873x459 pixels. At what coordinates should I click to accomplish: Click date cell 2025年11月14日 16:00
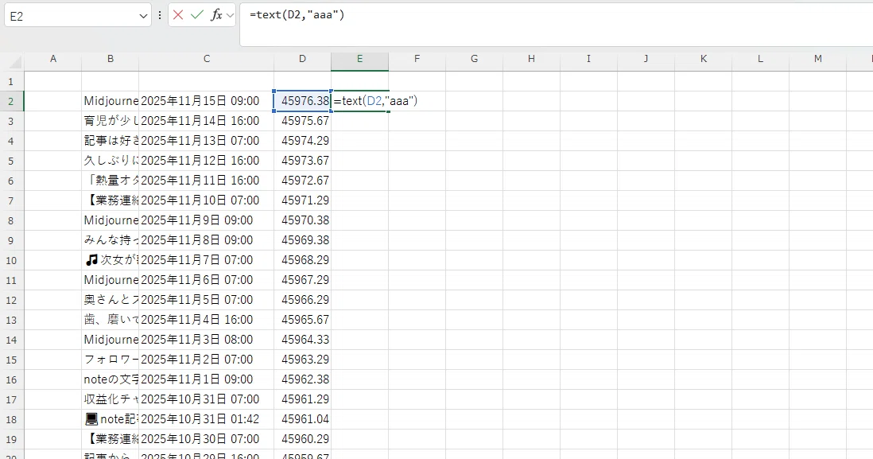(207, 121)
